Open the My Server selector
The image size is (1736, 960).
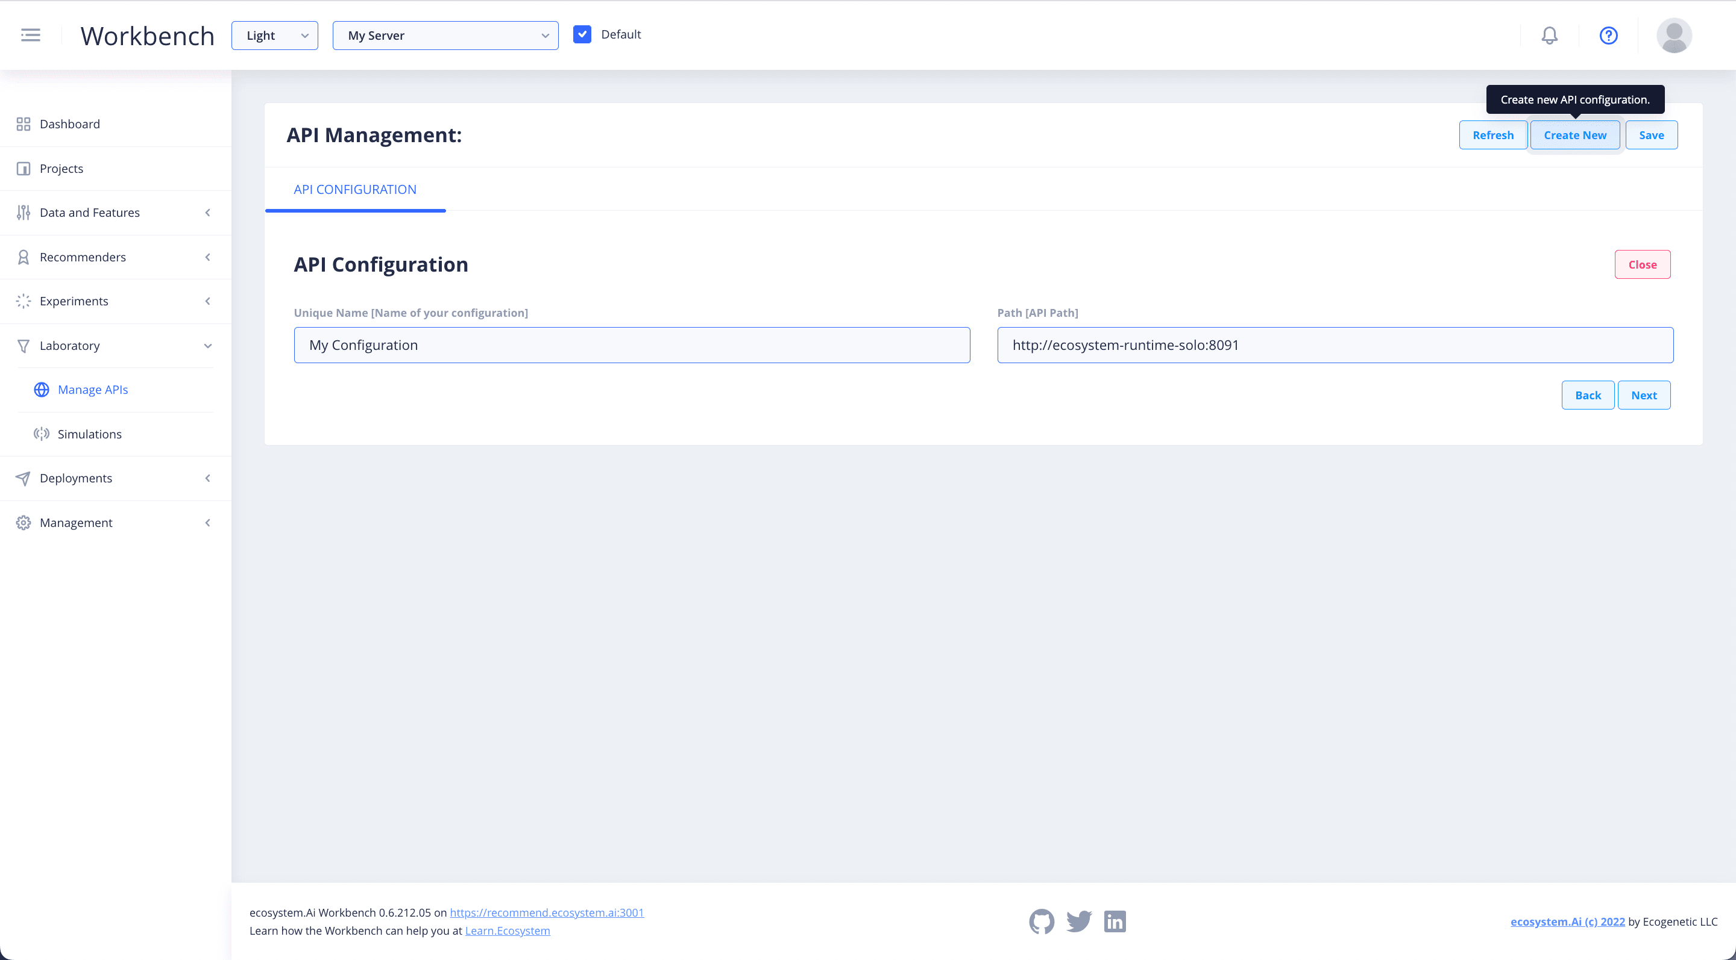(x=445, y=35)
